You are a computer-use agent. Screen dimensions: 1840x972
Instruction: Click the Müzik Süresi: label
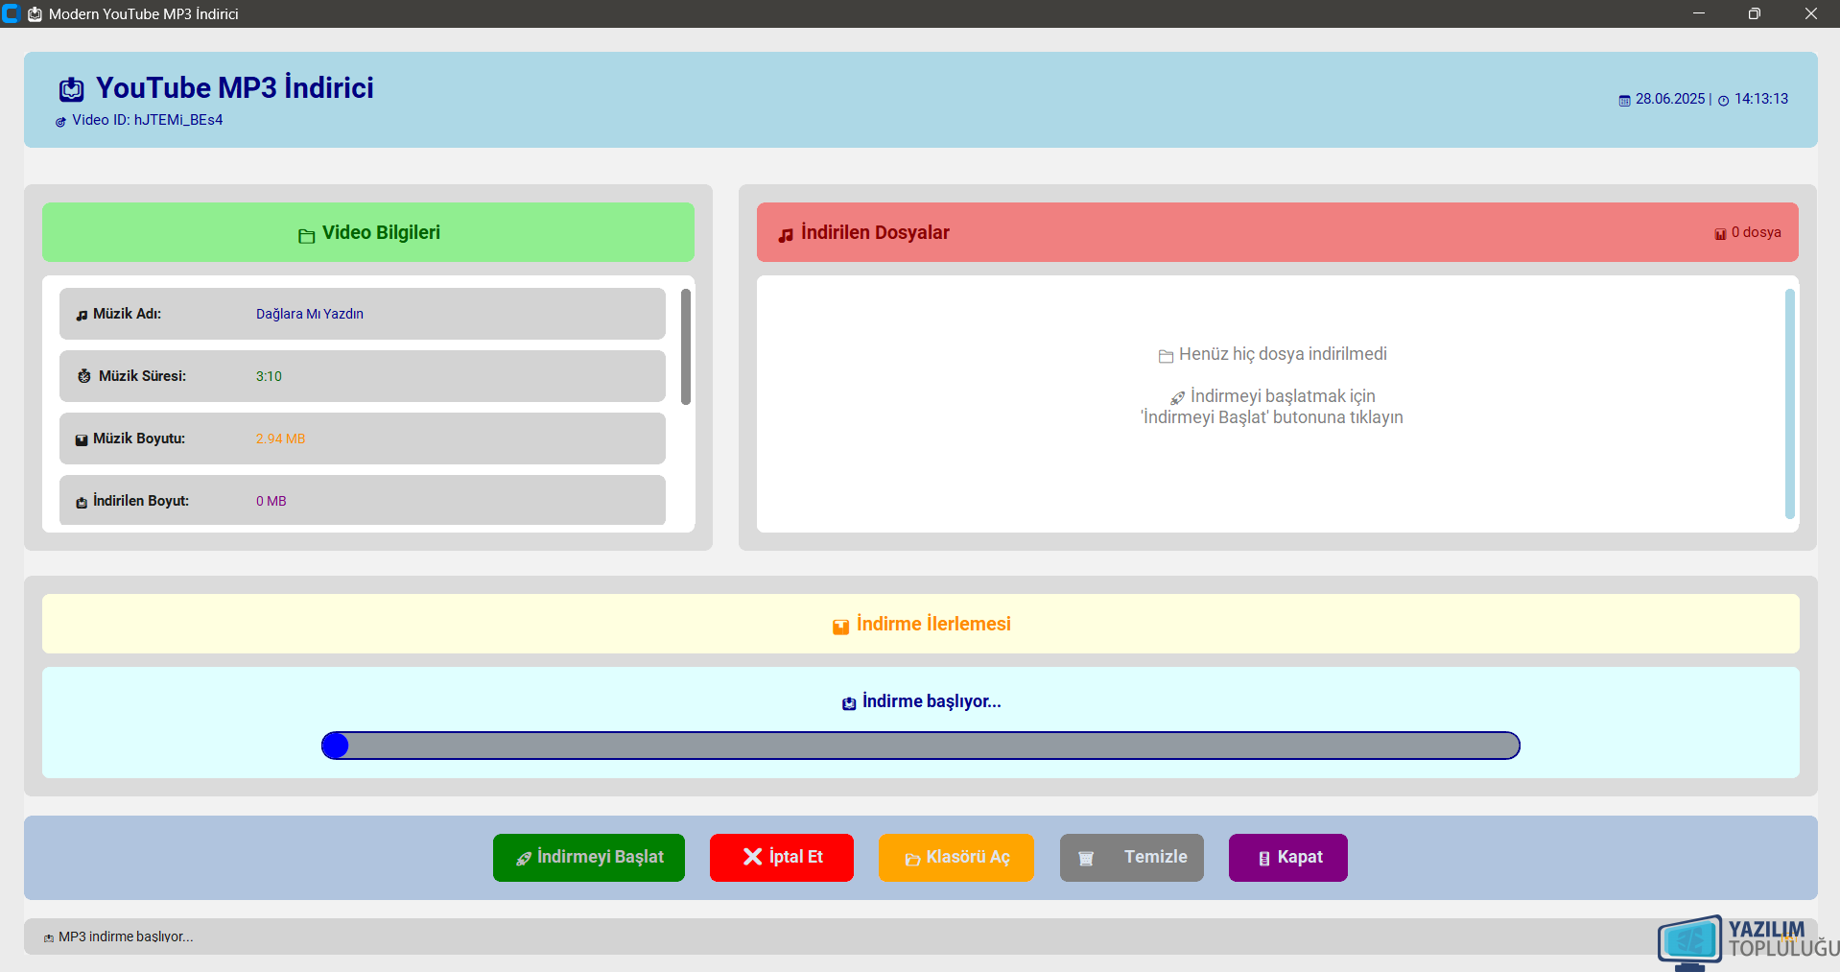142,376
